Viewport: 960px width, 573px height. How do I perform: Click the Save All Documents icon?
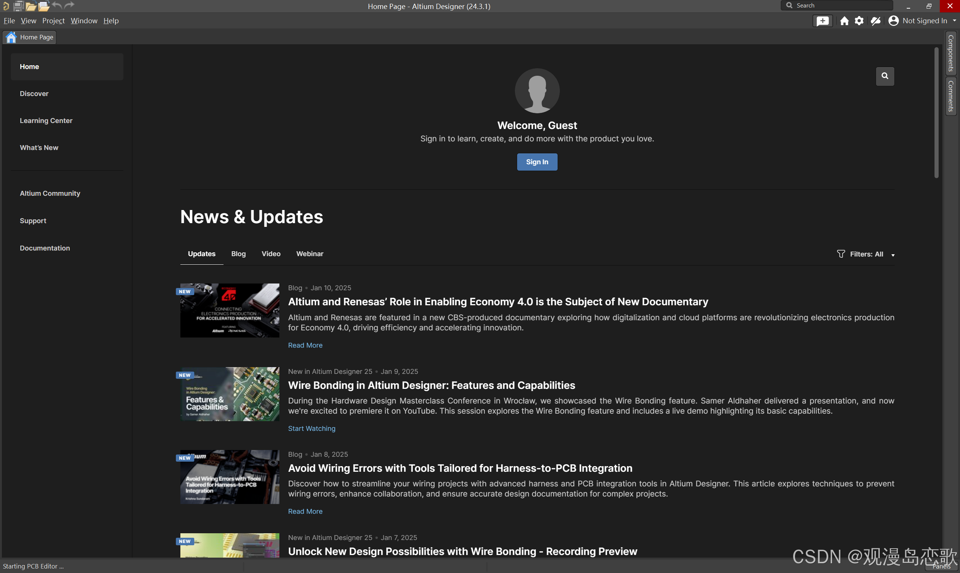click(18, 6)
